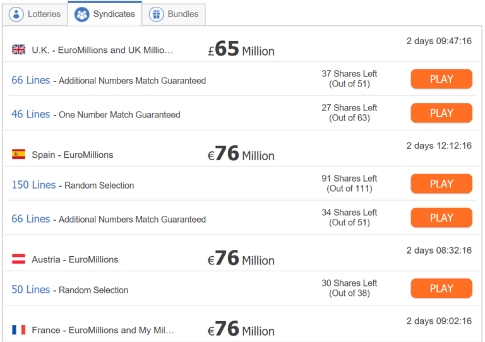Click the Bundles gift icon
The image size is (485, 342).
click(157, 15)
